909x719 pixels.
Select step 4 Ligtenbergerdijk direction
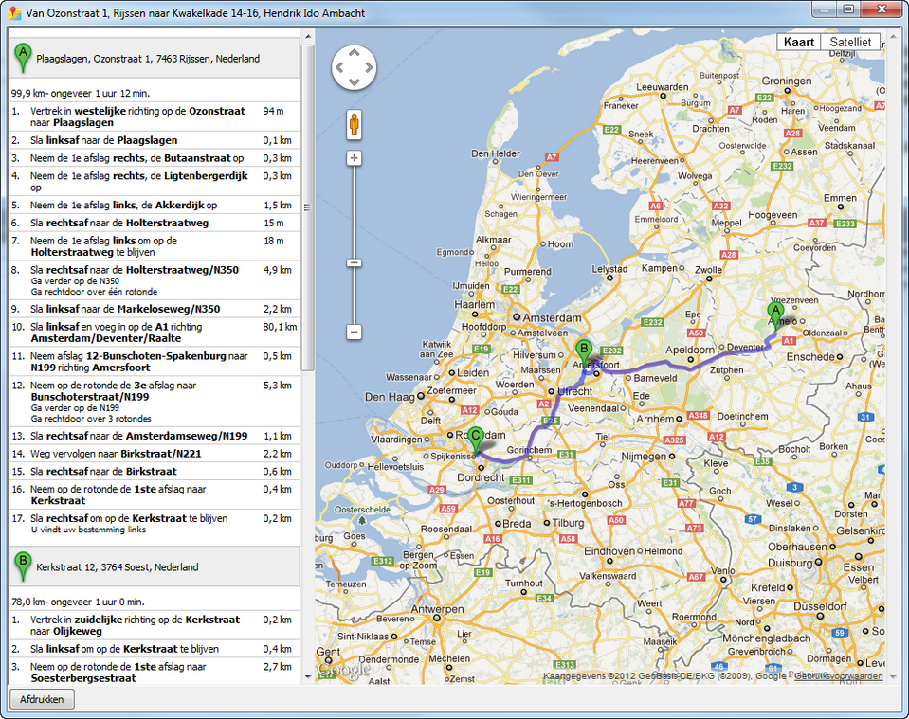[x=155, y=181]
